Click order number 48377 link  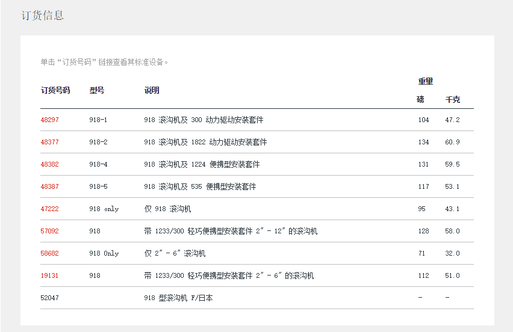(49, 142)
